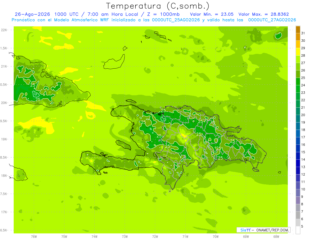Click the '20N' latitude label
310x240 pixels.
[4, 103]
